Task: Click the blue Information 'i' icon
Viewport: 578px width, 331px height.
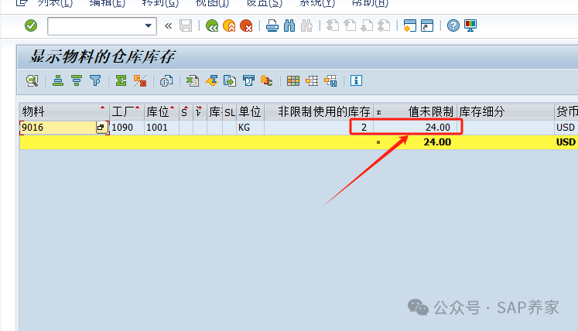Action: 356,80
